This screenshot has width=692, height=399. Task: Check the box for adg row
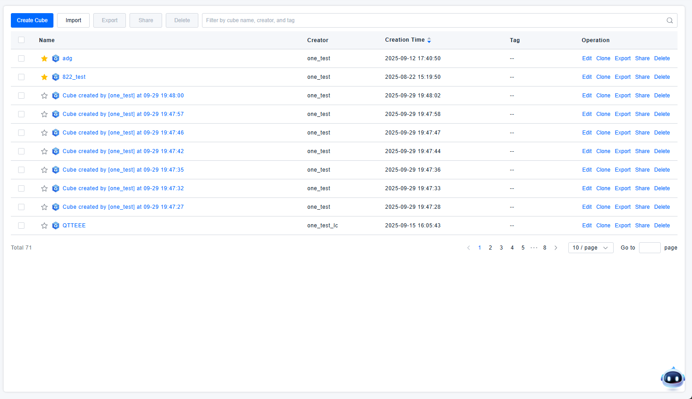tap(21, 58)
